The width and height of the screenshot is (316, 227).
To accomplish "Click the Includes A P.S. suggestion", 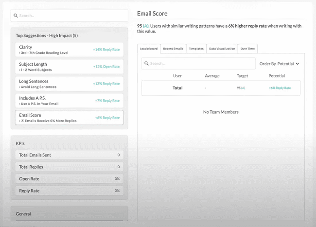I will pyautogui.click(x=69, y=101).
